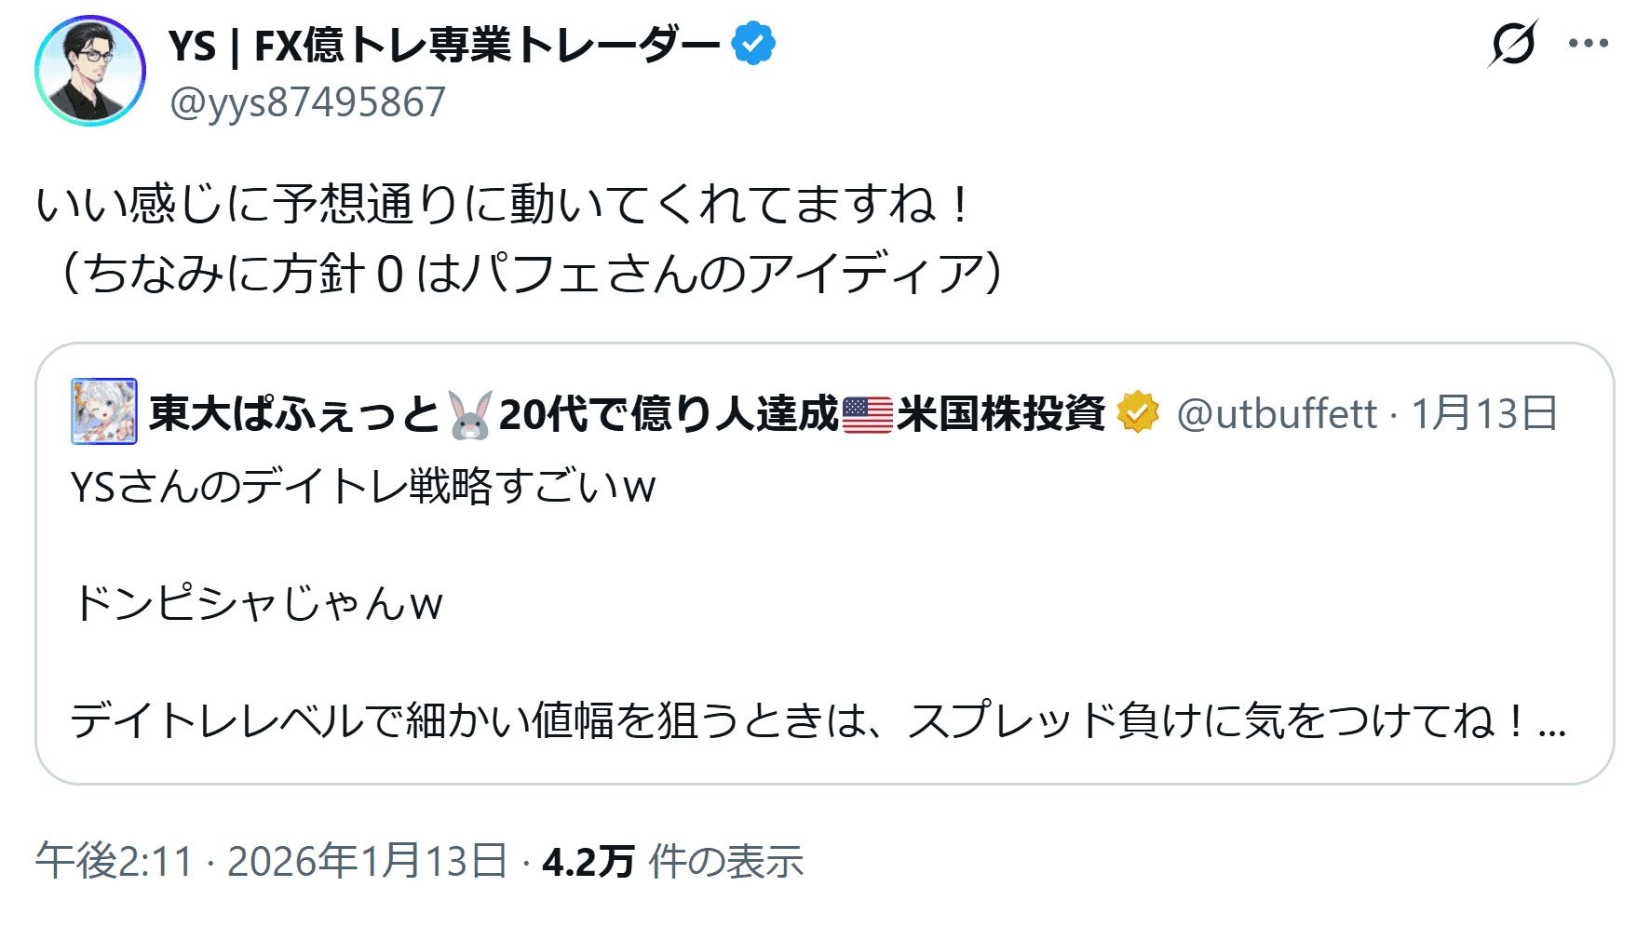Open the quoted tweet at YSさんのデイトレ戦略すごいw
1650x927 pixels.
(x=363, y=486)
